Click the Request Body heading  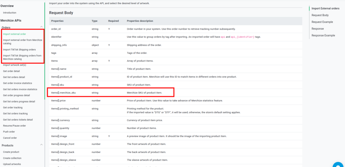[x=61, y=13]
